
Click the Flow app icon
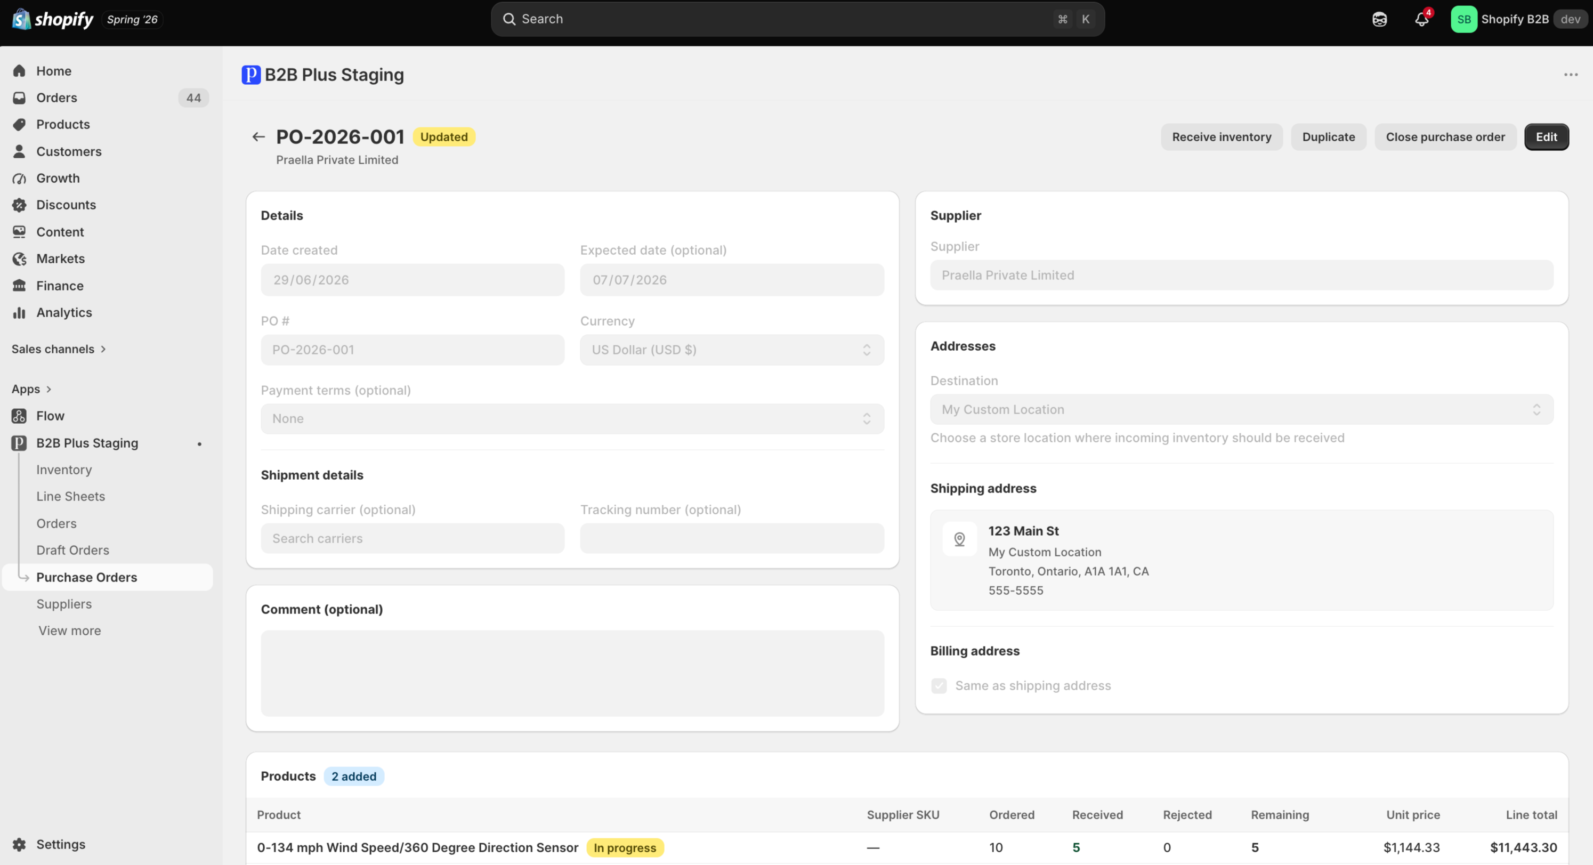pos(19,416)
